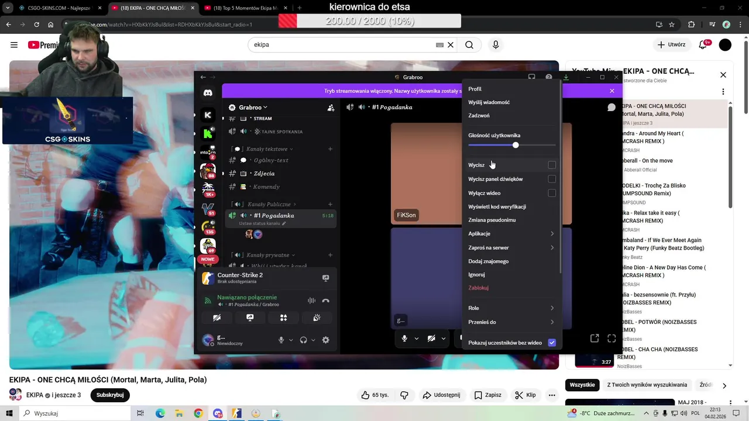This screenshot has width=749, height=421.
Task: Open soundboard button in voice panel
Action: (317, 318)
